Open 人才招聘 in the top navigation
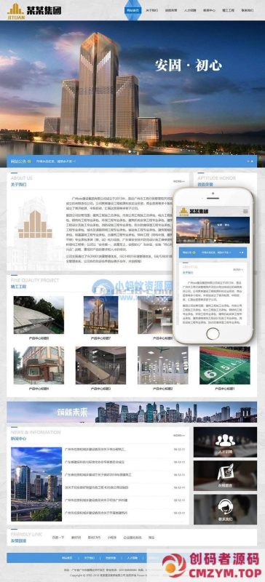265x582 pixels. pos(190,10)
